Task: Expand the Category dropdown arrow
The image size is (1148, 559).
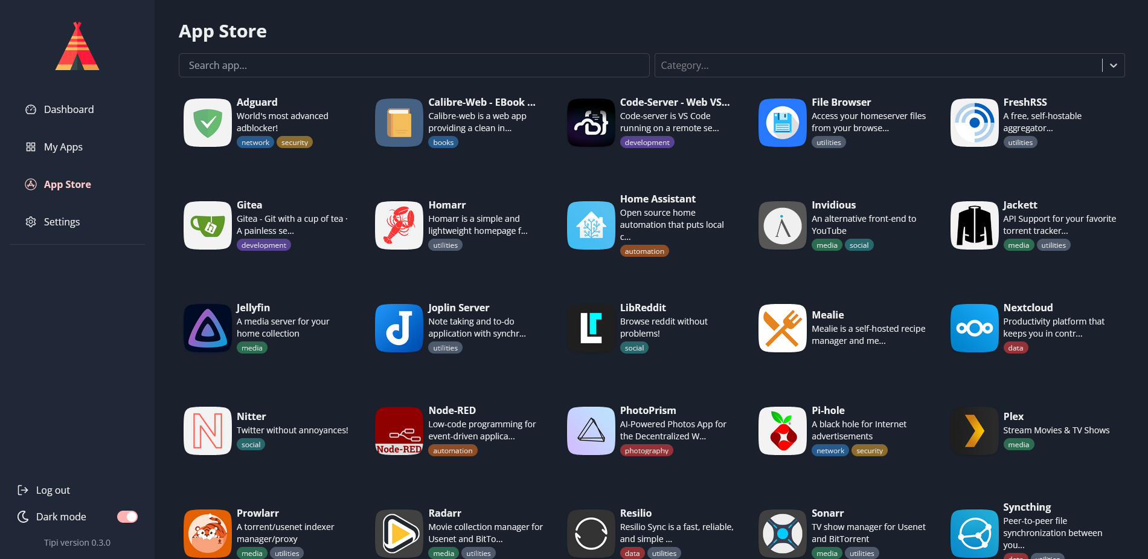Action: pyautogui.click(x=1114, y=65)
